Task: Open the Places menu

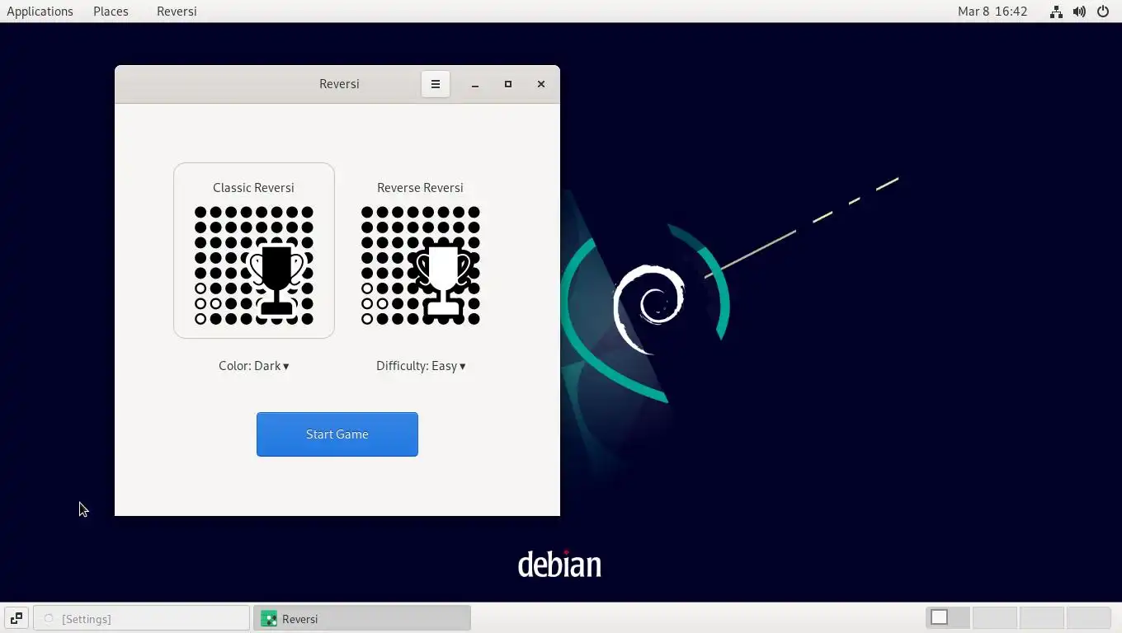Action: 111,12
